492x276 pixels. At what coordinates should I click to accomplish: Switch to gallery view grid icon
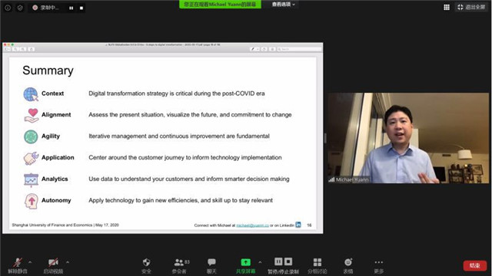(447, 7)
